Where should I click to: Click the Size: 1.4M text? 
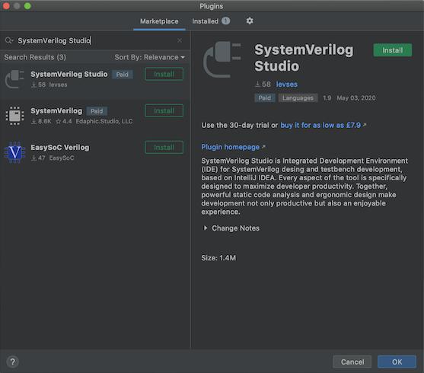tap(218, 258)
